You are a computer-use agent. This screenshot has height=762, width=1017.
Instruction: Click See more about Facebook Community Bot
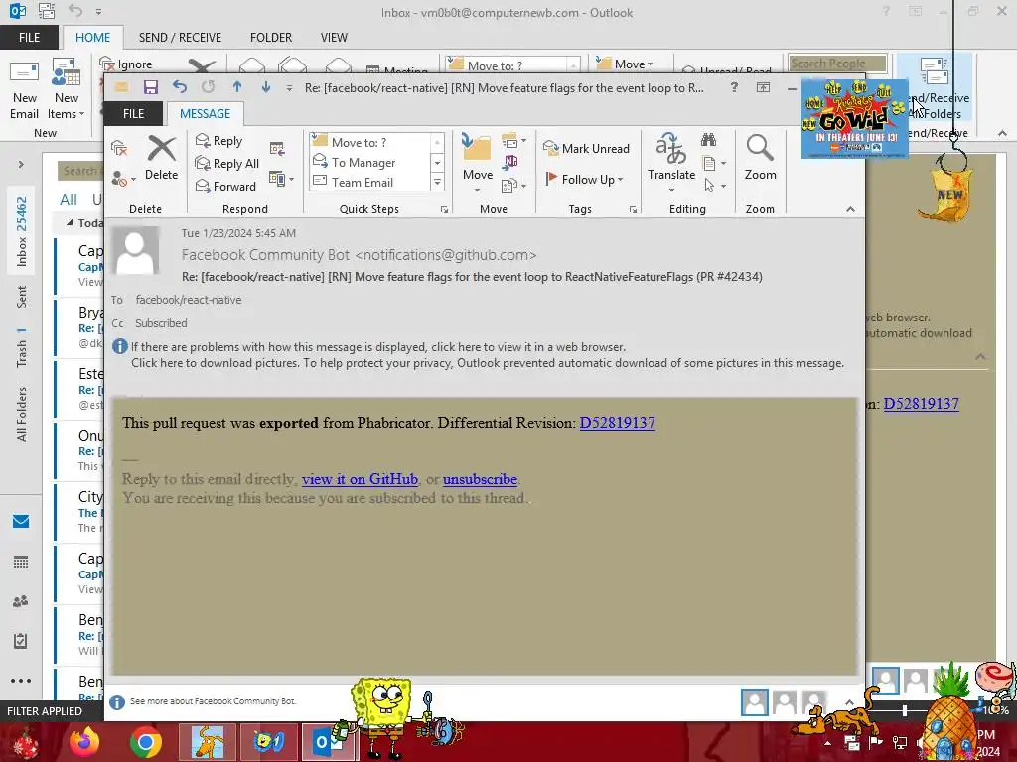tap(213, 701)
